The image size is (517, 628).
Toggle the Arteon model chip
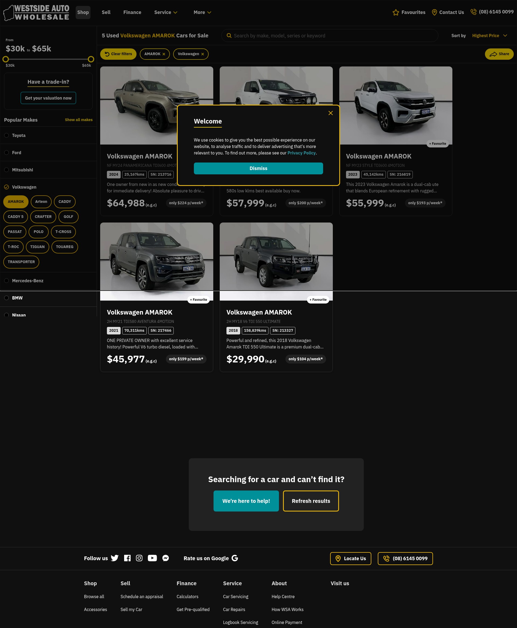point(41,202)
